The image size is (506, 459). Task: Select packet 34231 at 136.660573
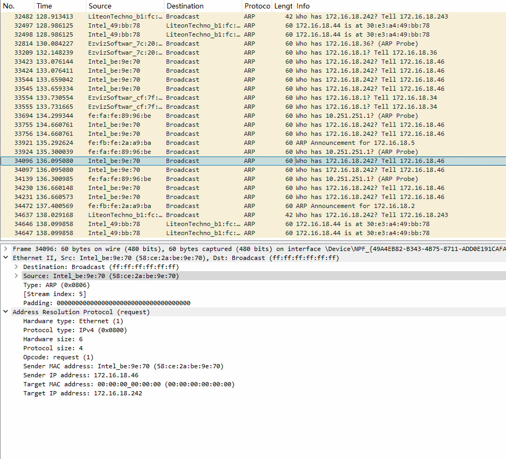[x=253, y=197]
